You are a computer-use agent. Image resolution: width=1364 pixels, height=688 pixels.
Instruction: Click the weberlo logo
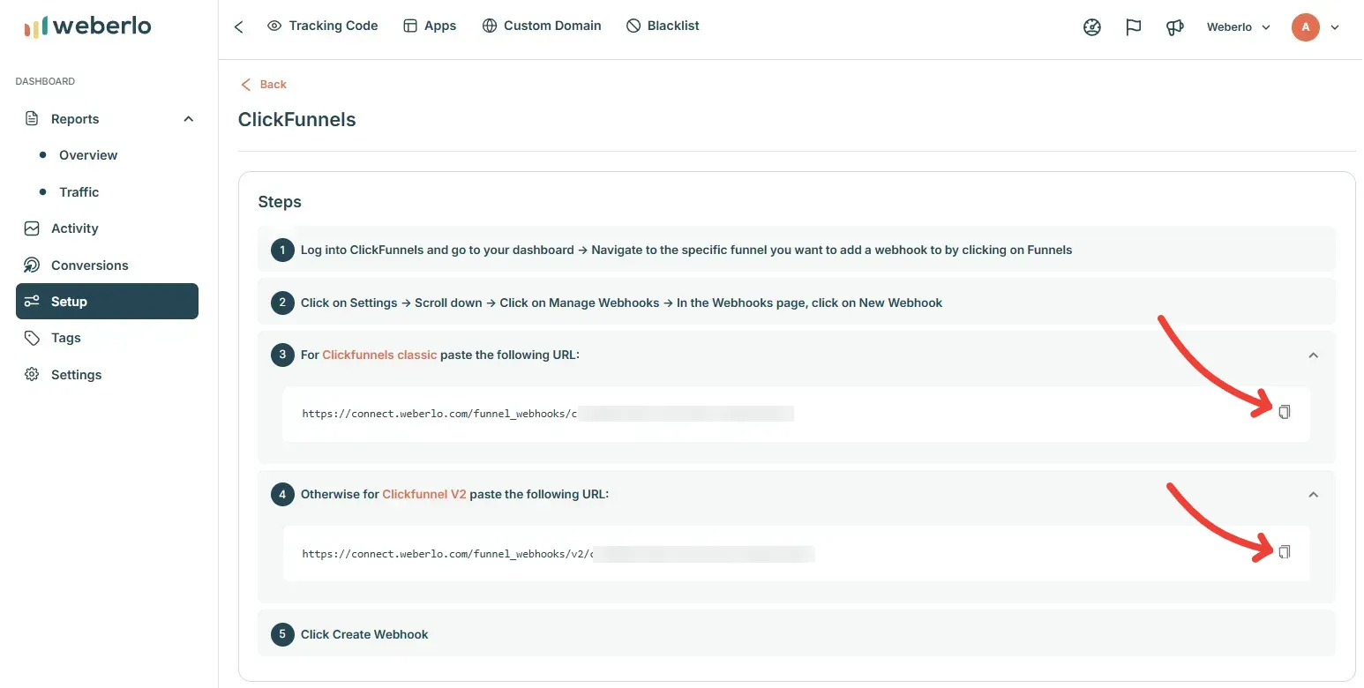pos(87,26)
